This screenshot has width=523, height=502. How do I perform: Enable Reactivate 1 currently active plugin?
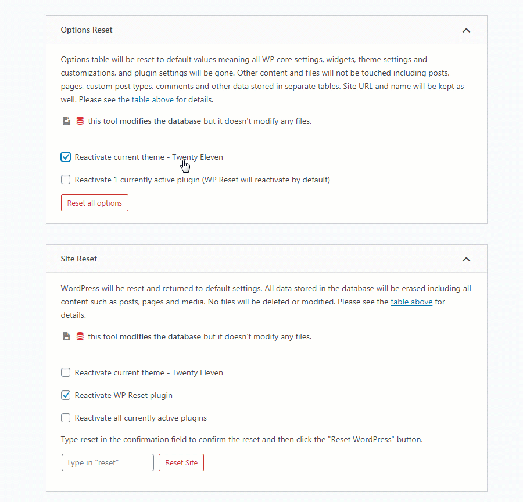[66, 180]
